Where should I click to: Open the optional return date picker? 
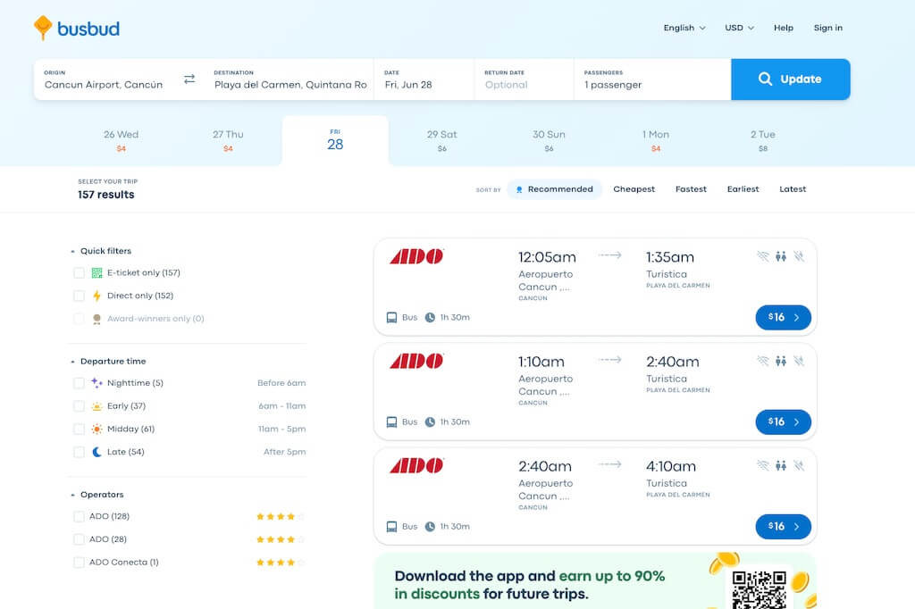point(524,79)
